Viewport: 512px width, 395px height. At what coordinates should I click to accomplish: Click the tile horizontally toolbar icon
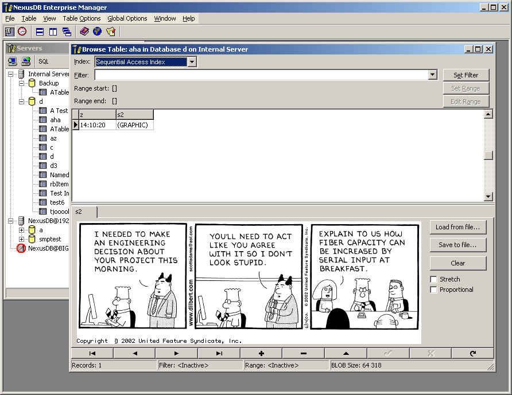(40, 32)
